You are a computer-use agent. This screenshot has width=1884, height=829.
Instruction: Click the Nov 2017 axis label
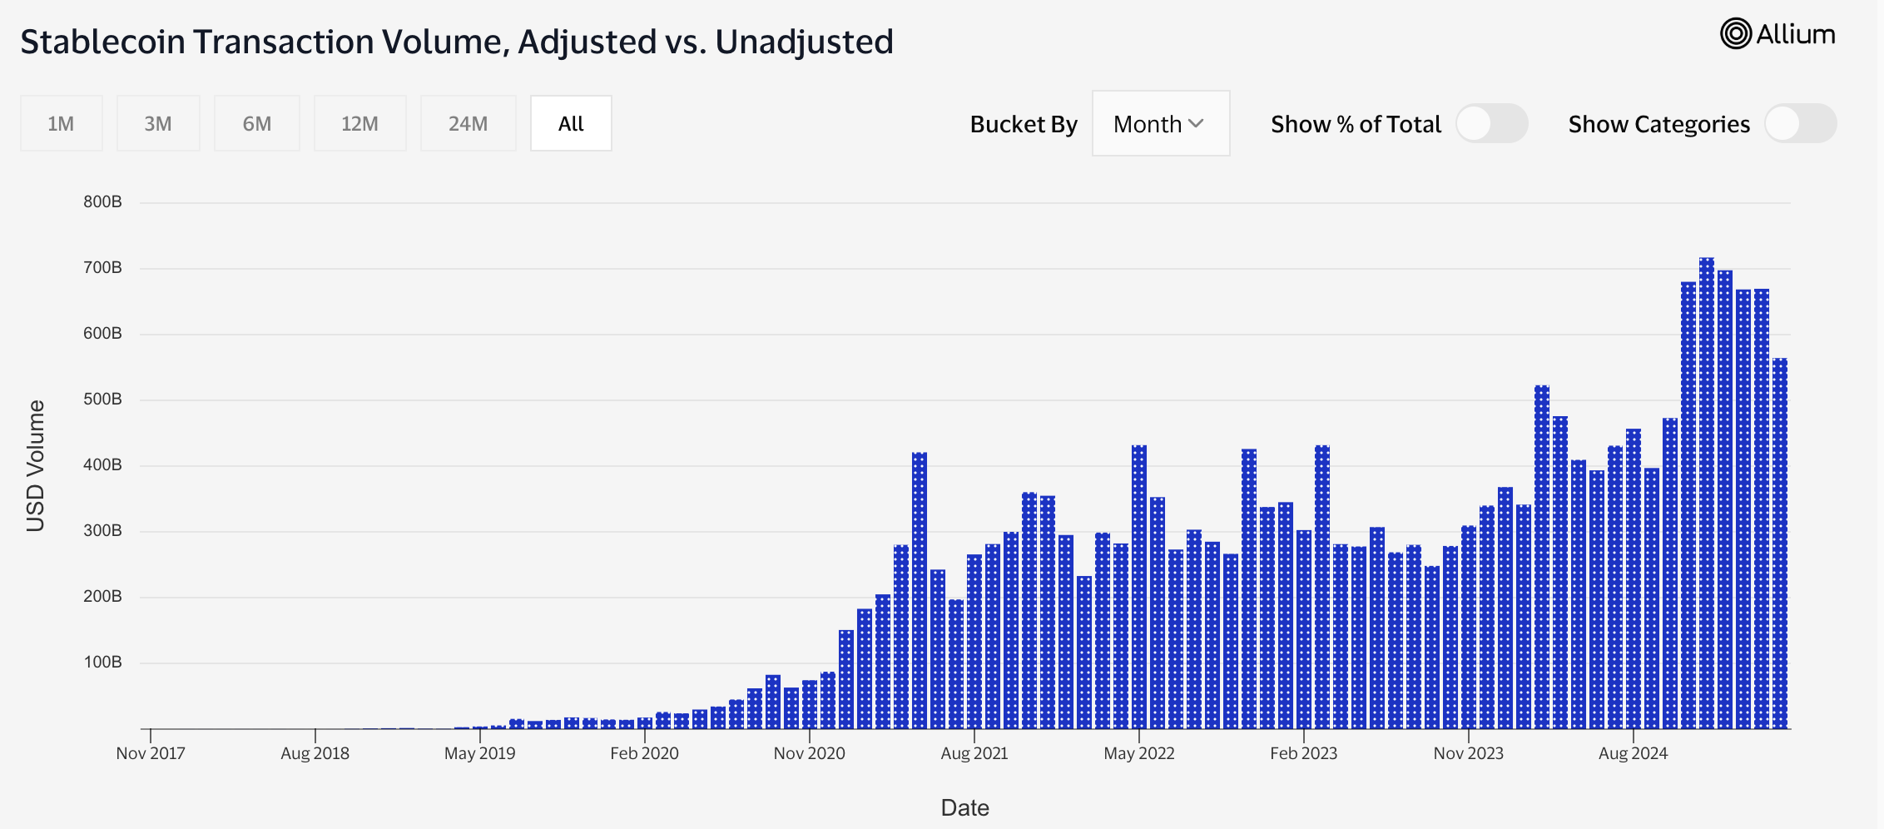[x=151, y=753]
